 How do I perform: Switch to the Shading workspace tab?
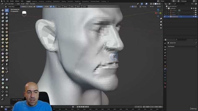coord(64,1)
